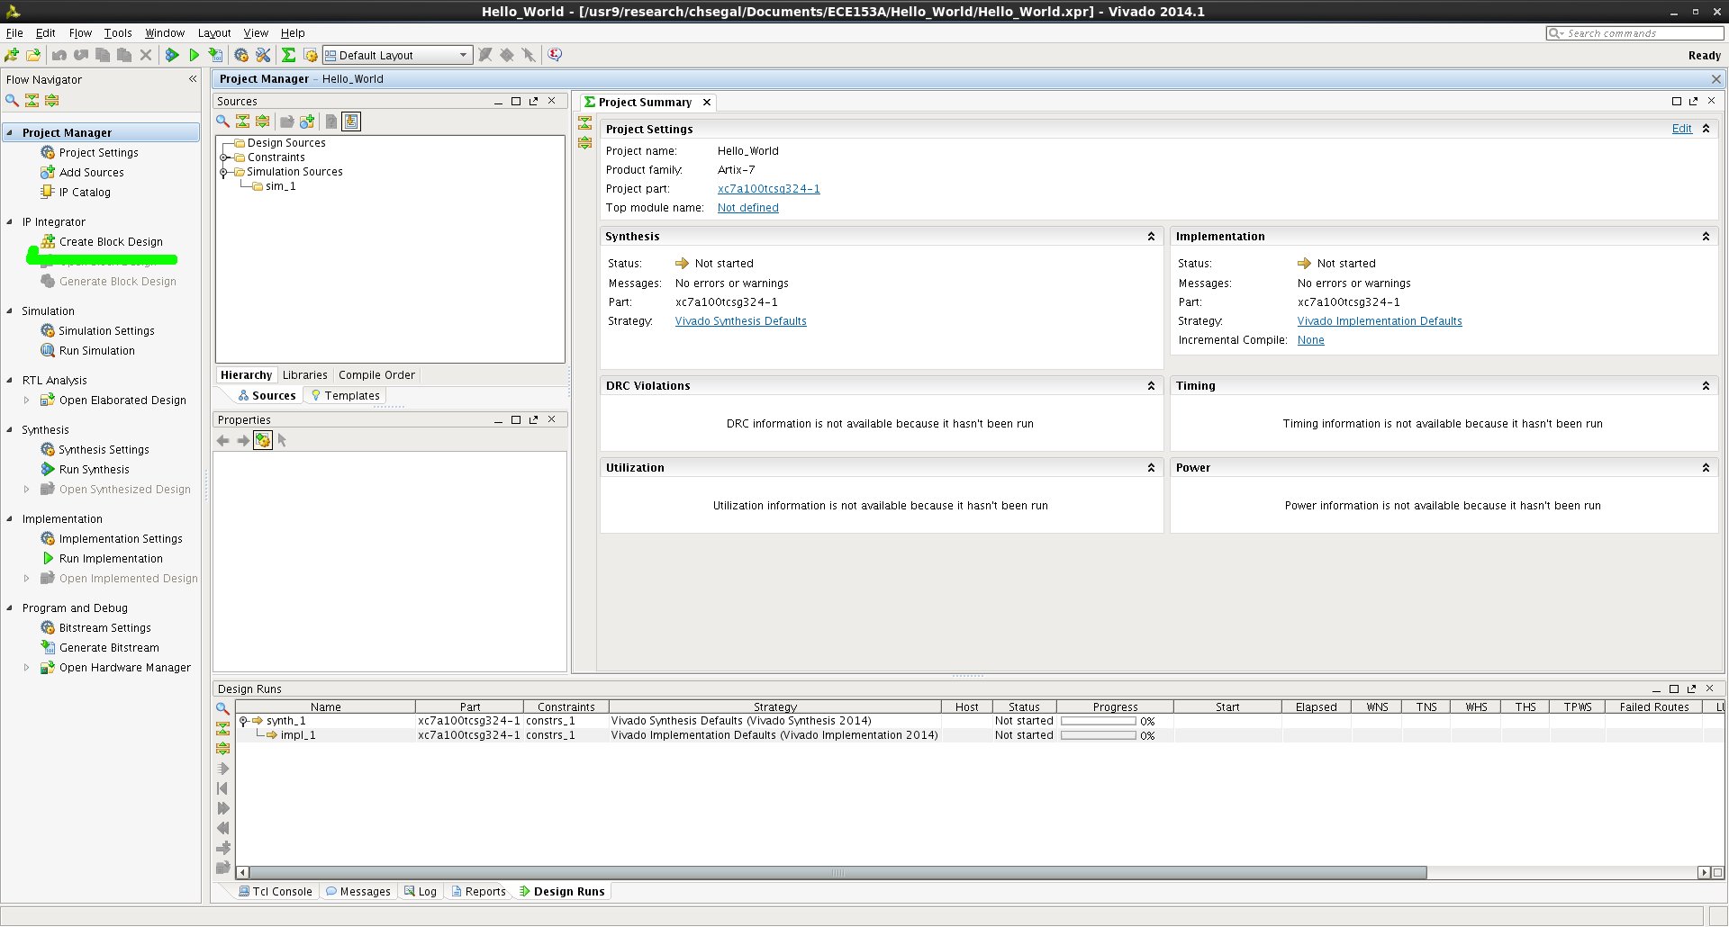Screen dimensions: 1729x927
Task: Click the back arrow in Properties panel
Action: coord(223,440)
